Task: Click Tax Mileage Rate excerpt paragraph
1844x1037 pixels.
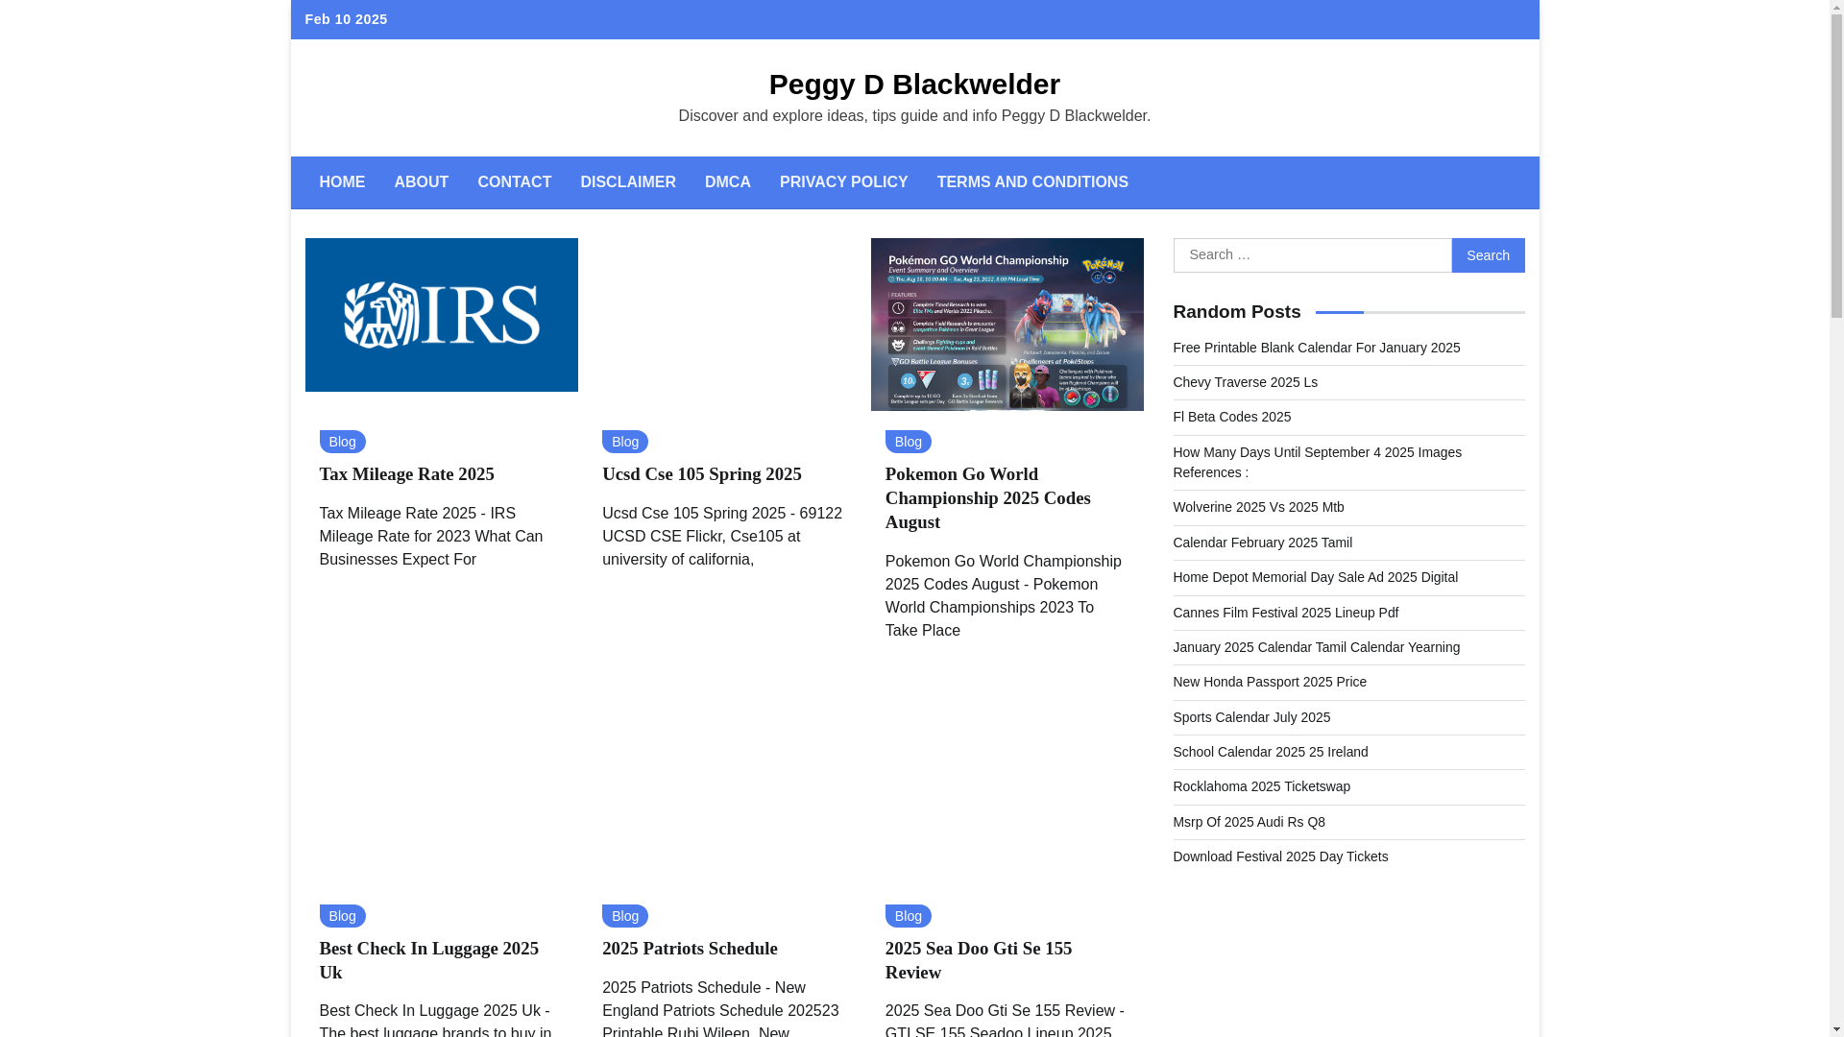Action: 432,537
